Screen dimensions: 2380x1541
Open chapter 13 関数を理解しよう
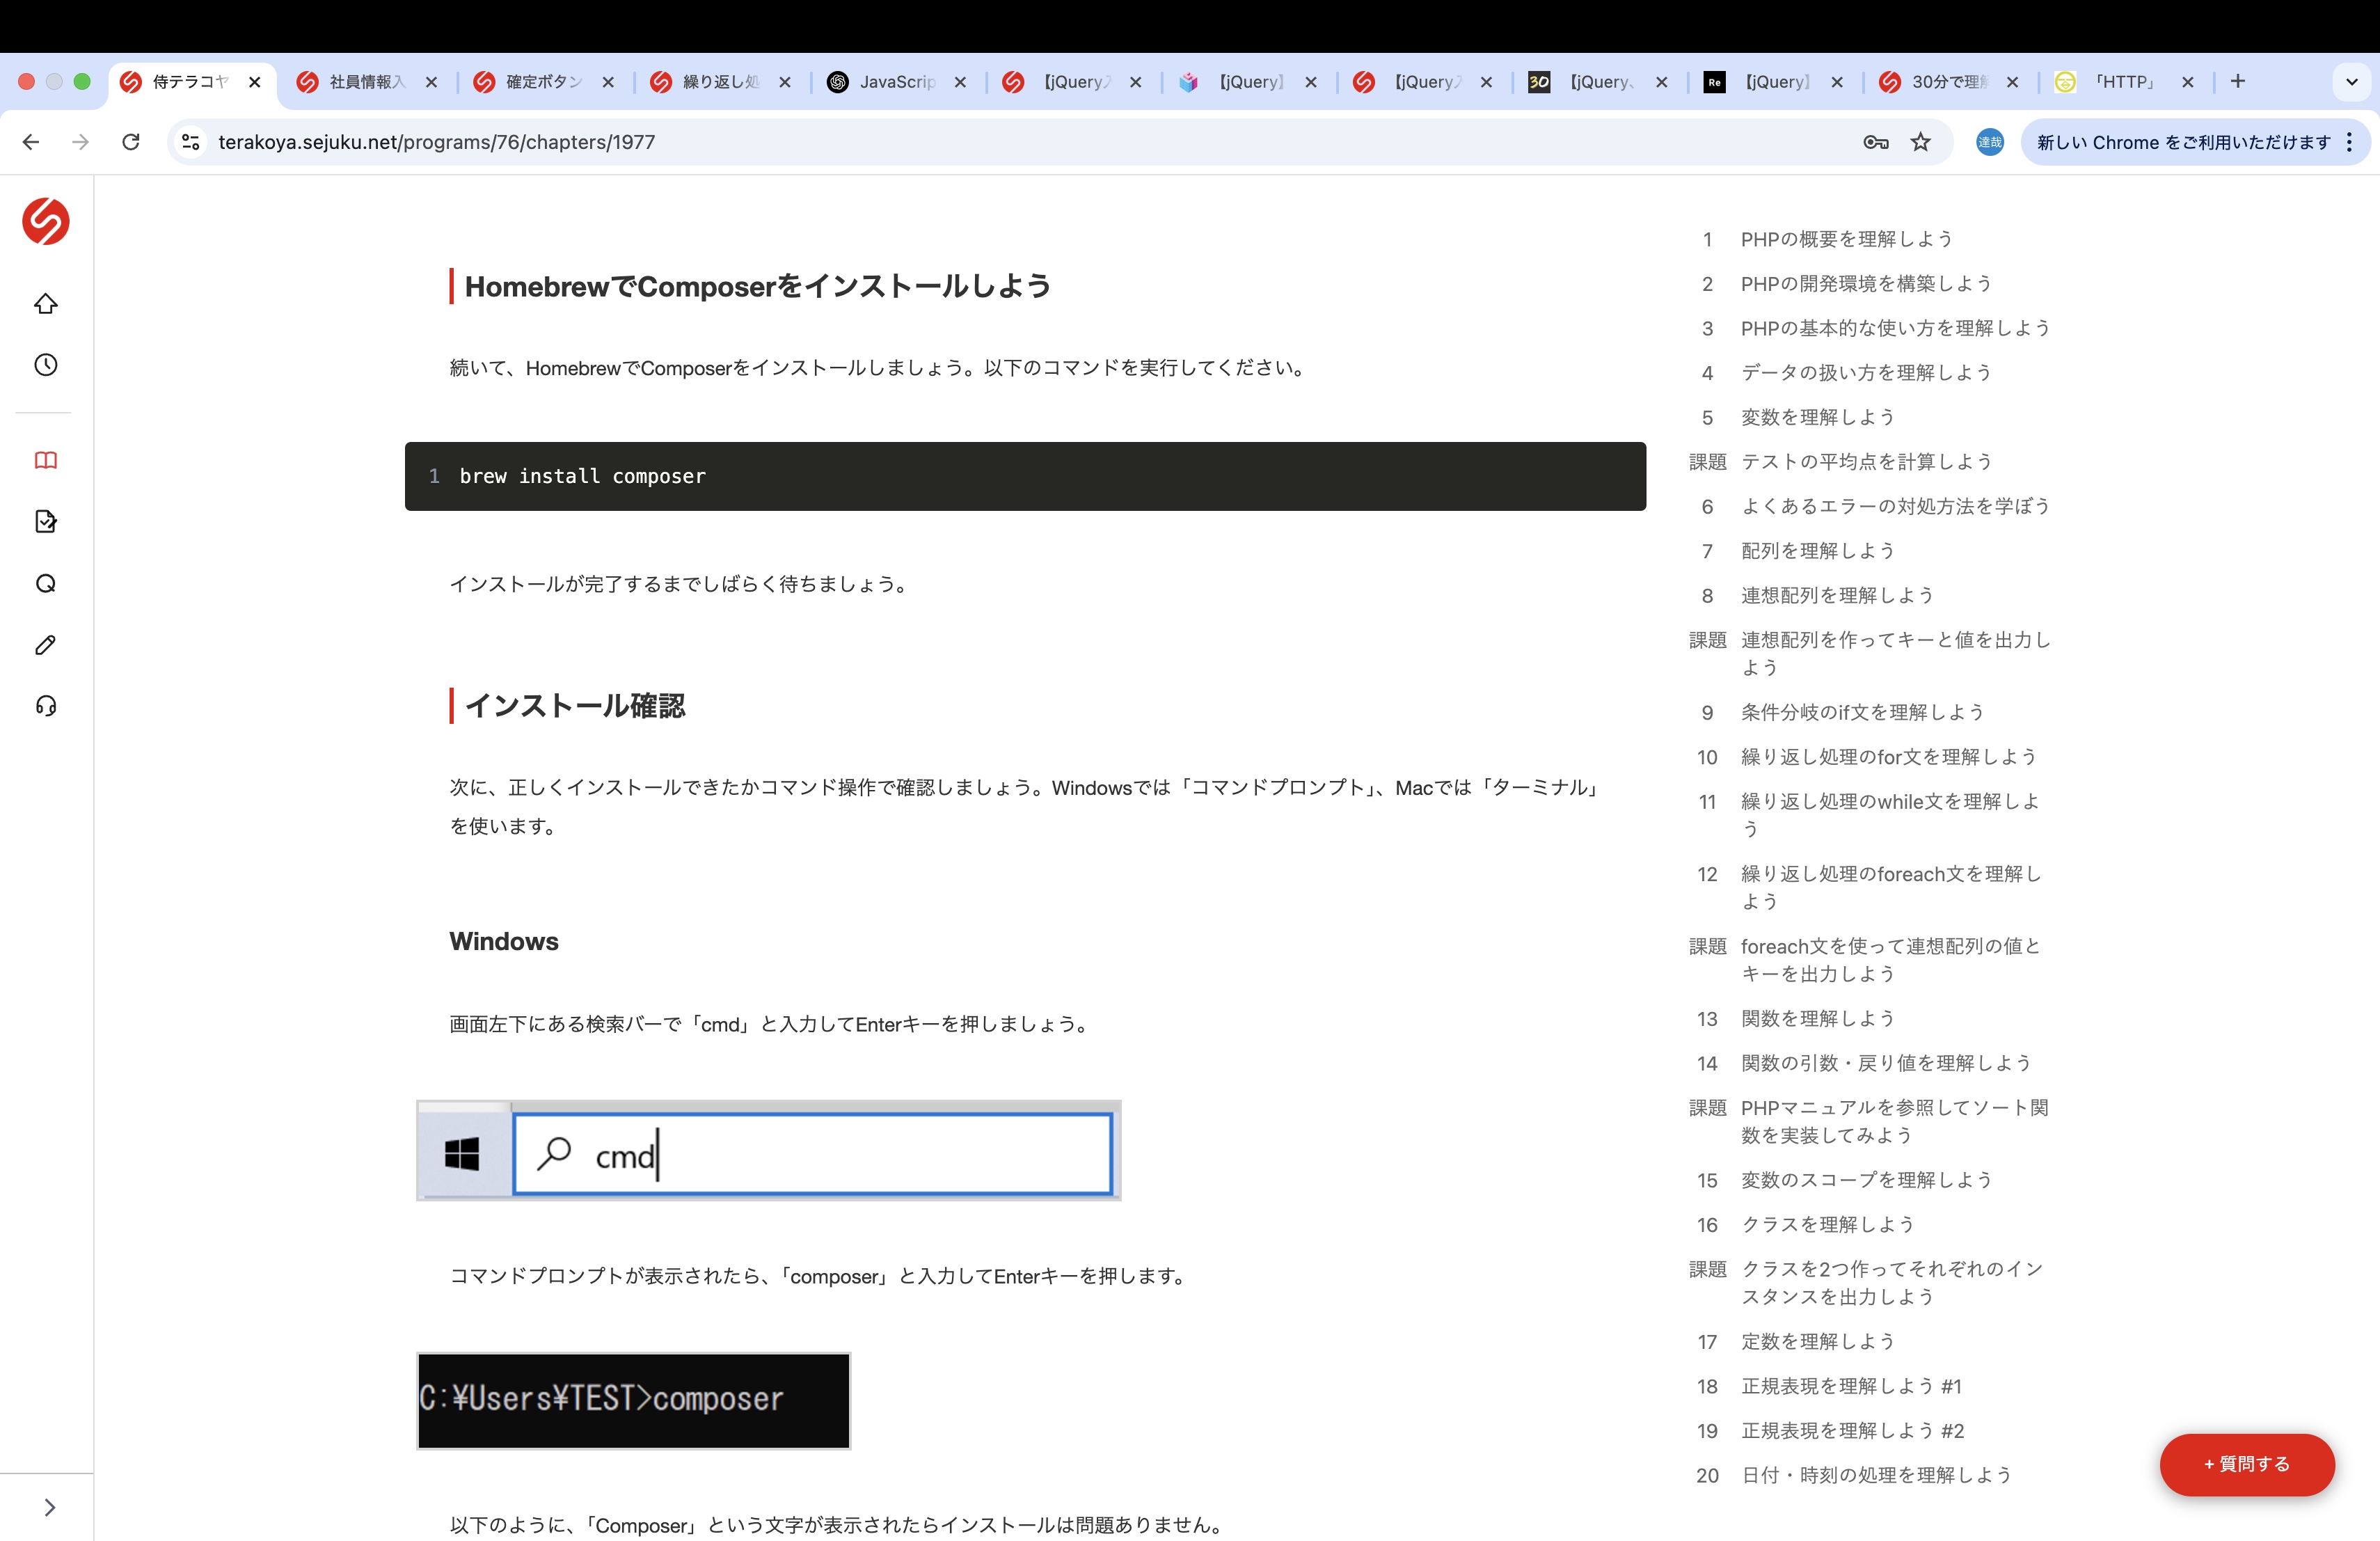click(1817, 1018)
